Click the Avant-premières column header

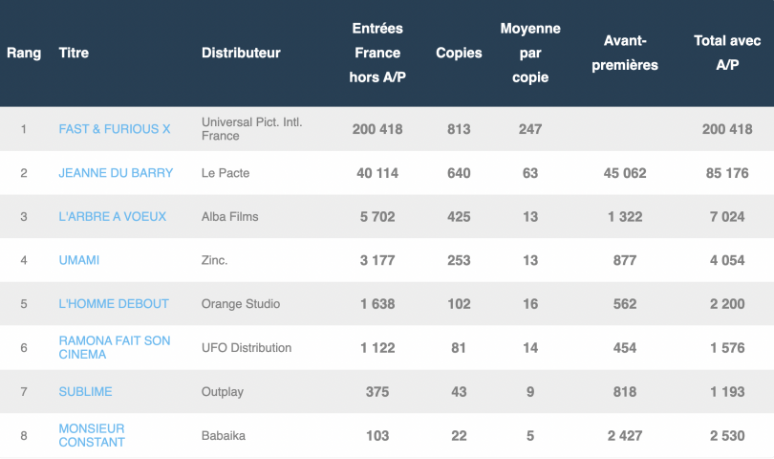click(x=625, y=53)
